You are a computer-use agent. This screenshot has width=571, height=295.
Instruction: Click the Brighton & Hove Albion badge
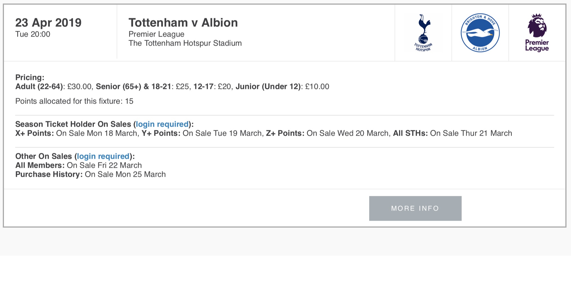tap(480, 33)
